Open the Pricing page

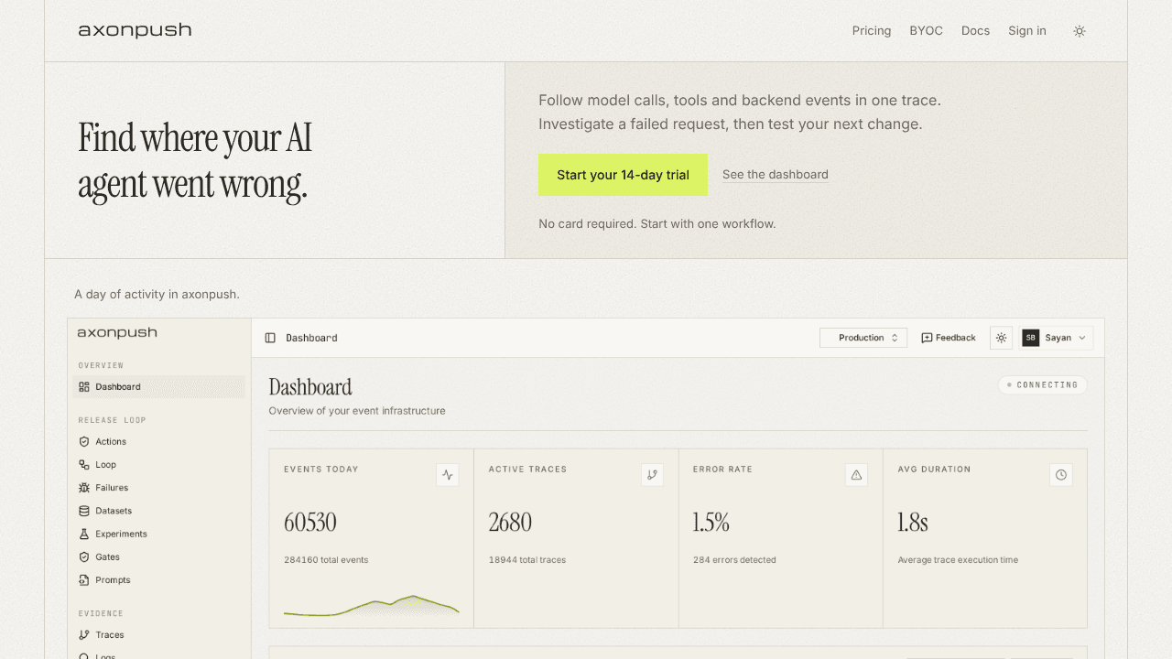(872, 31)
